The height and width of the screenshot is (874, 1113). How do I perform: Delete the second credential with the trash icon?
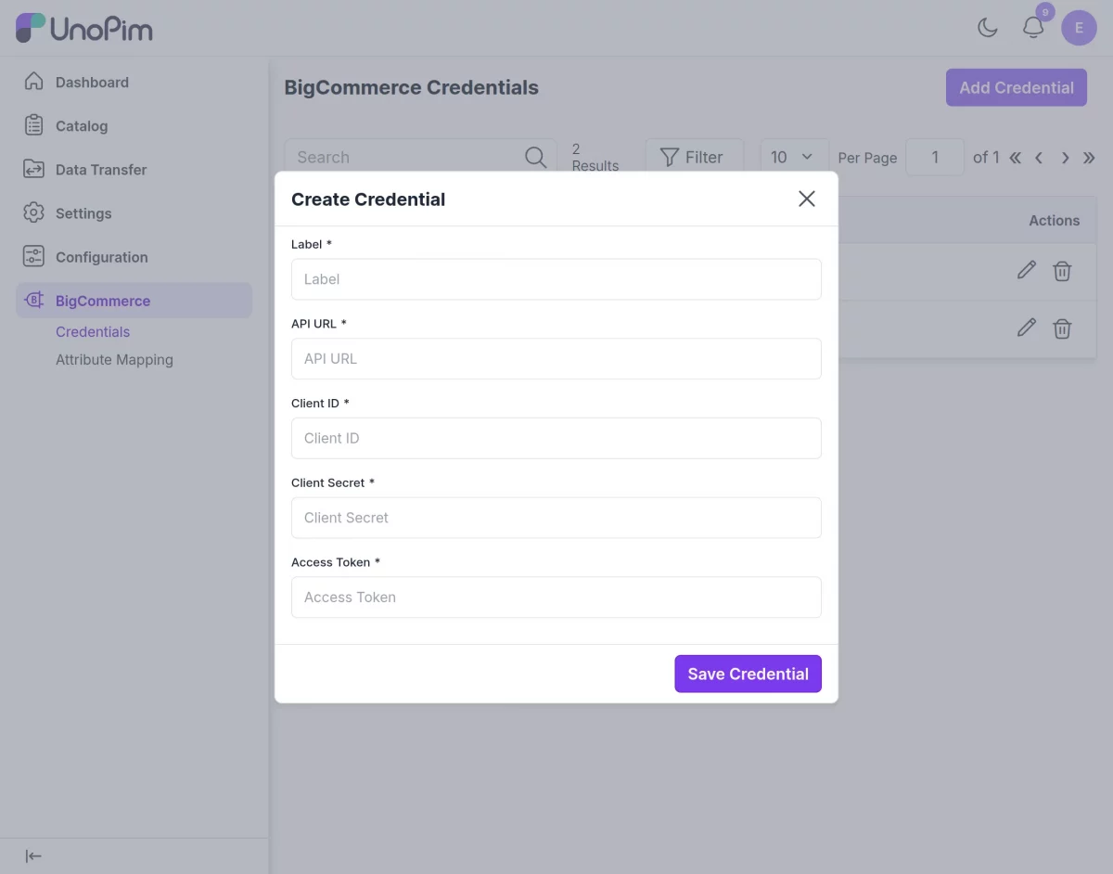click(x=1062, y=328)
